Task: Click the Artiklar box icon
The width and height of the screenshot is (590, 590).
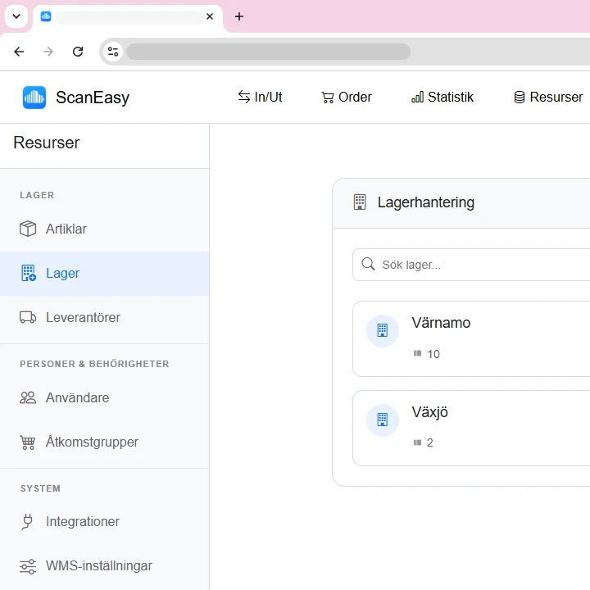Action: (28, 229)
